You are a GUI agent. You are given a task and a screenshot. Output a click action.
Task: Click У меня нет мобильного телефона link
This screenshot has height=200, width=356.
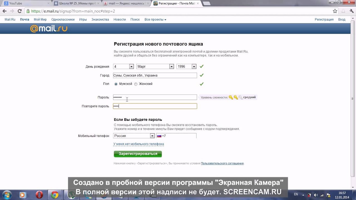coord(139,144)
